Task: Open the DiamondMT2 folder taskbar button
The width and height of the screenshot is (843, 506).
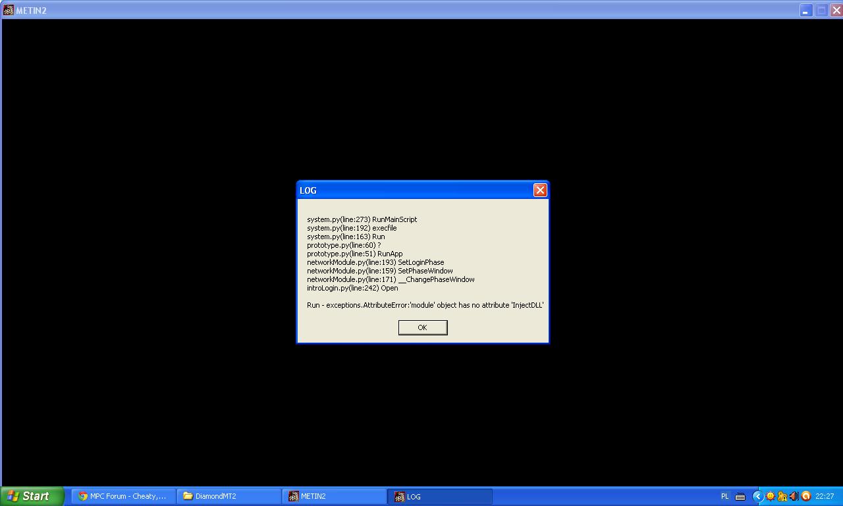Action: click(229, 496)
